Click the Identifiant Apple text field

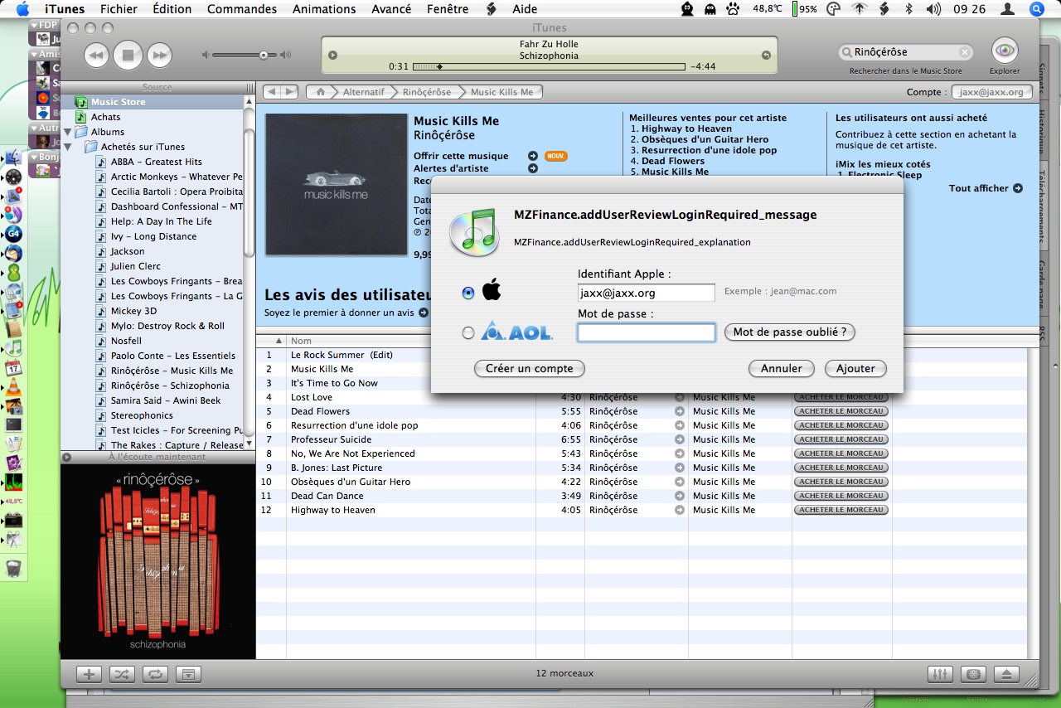pyautogui.click(x=646, y=293)
